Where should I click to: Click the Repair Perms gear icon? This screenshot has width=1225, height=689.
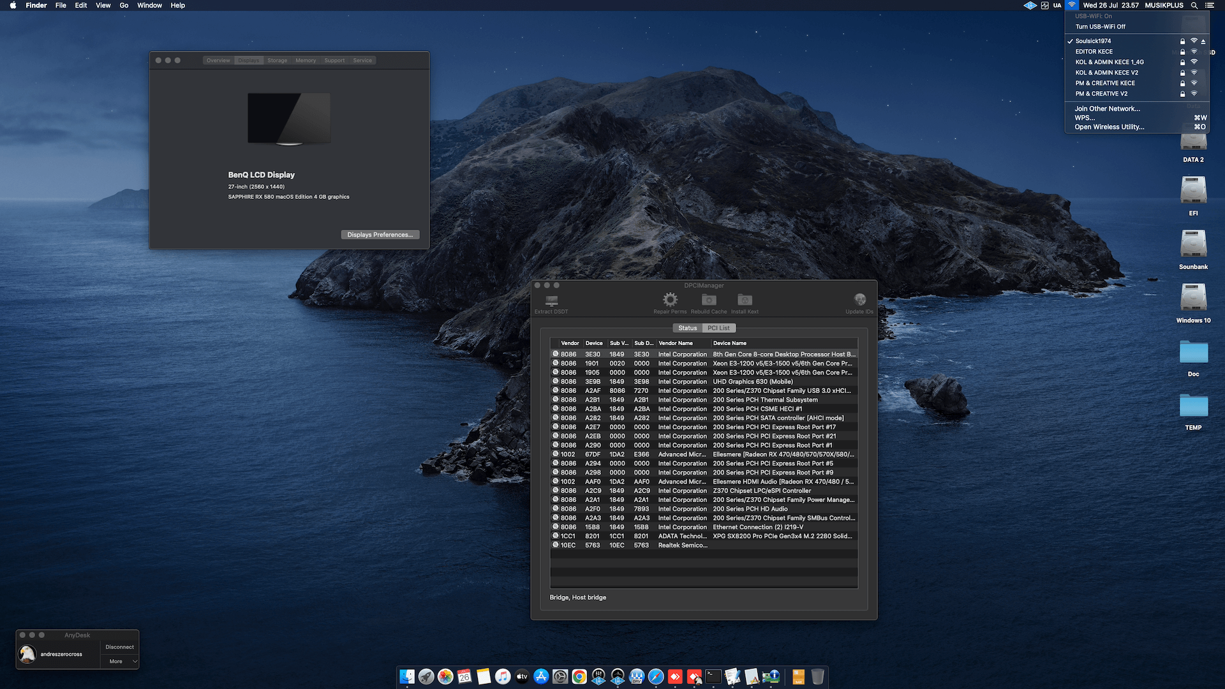click(670, 300)
